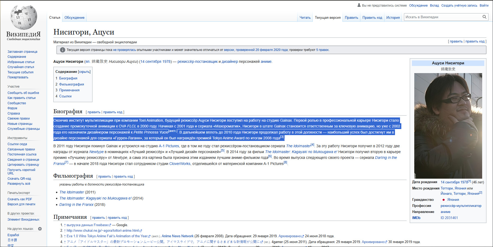Jump up via first footnote arrow
The height and width of the screenshot is (247, 493).
(x=65, y=225)
